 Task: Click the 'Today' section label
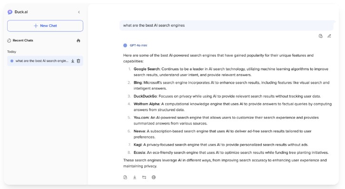tap(12, 52)
